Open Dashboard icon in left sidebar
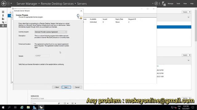 pyautogui.click(x=3, y=12)
